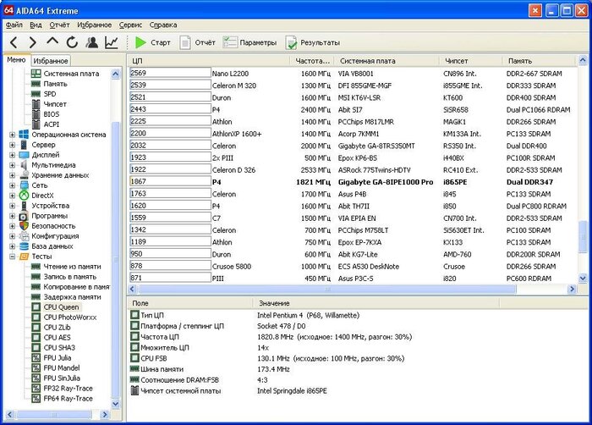The height and width of the screenshot is (425, 592).
Task: Click the refresh icon in the toolbar
Action: tap(72, 42)
